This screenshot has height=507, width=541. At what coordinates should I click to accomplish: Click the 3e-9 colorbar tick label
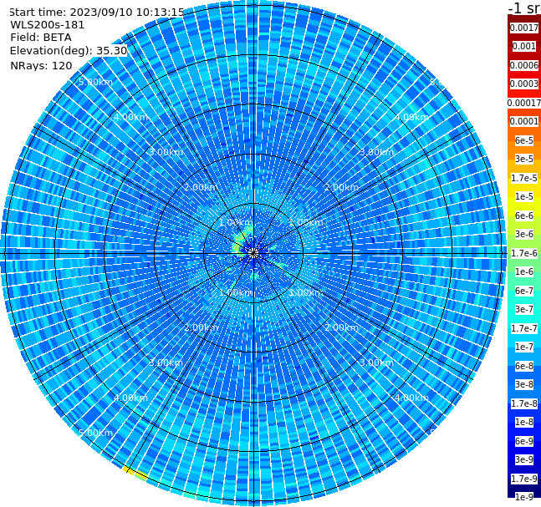pos(524,459)
